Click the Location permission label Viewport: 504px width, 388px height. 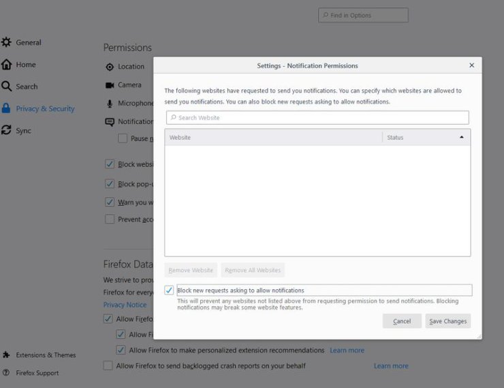click(x=131, y=67)
